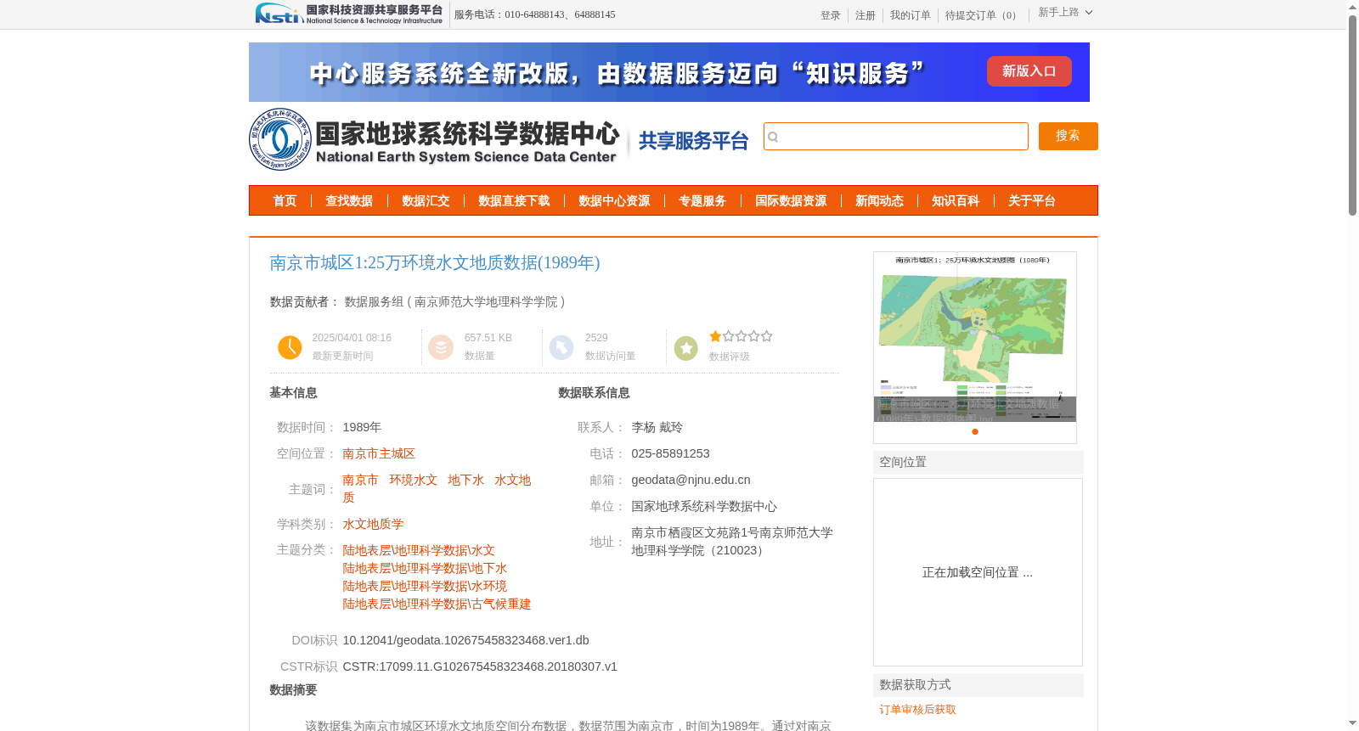Screen dimensions: 1359x731
Task: Open the 数据中心资源 menu
Action: tap(614, 201)
